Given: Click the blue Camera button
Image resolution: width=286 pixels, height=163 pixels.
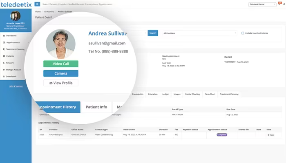Looking at the screenshot, I should [61, 73].
